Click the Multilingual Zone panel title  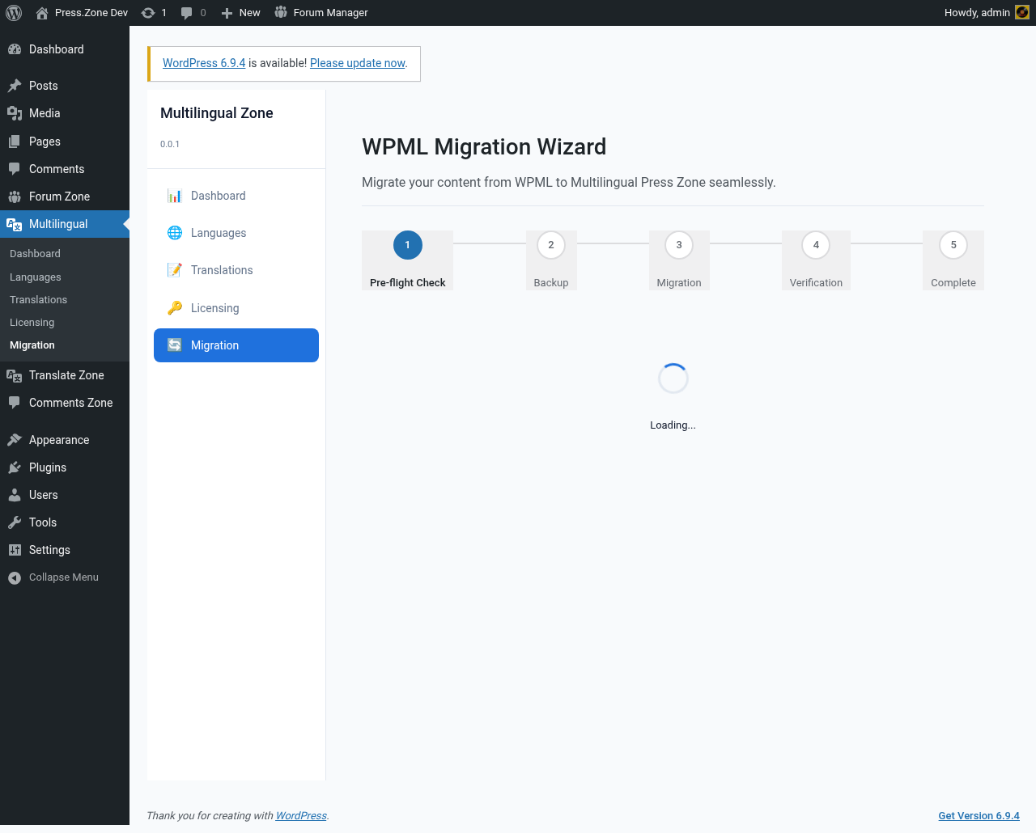pos(217,113)
